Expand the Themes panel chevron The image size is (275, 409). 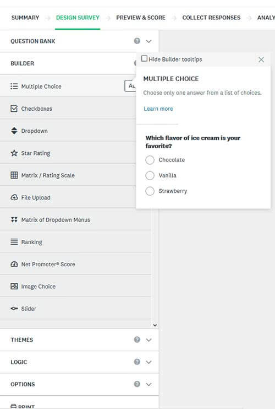click(x=148, y=340)
